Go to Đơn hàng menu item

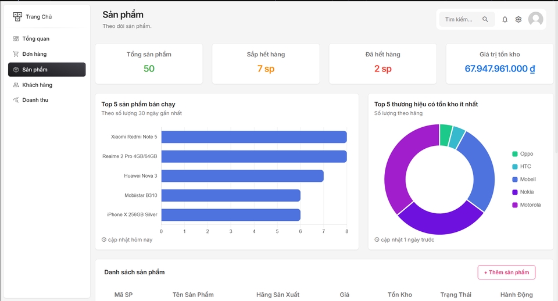(34, 54)
